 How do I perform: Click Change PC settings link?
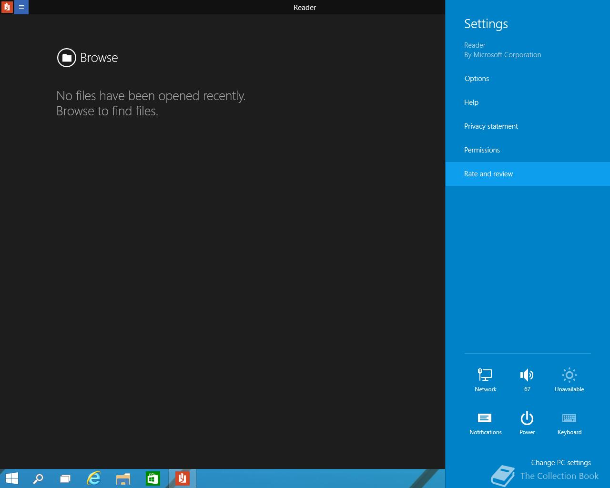coord(561,463)
